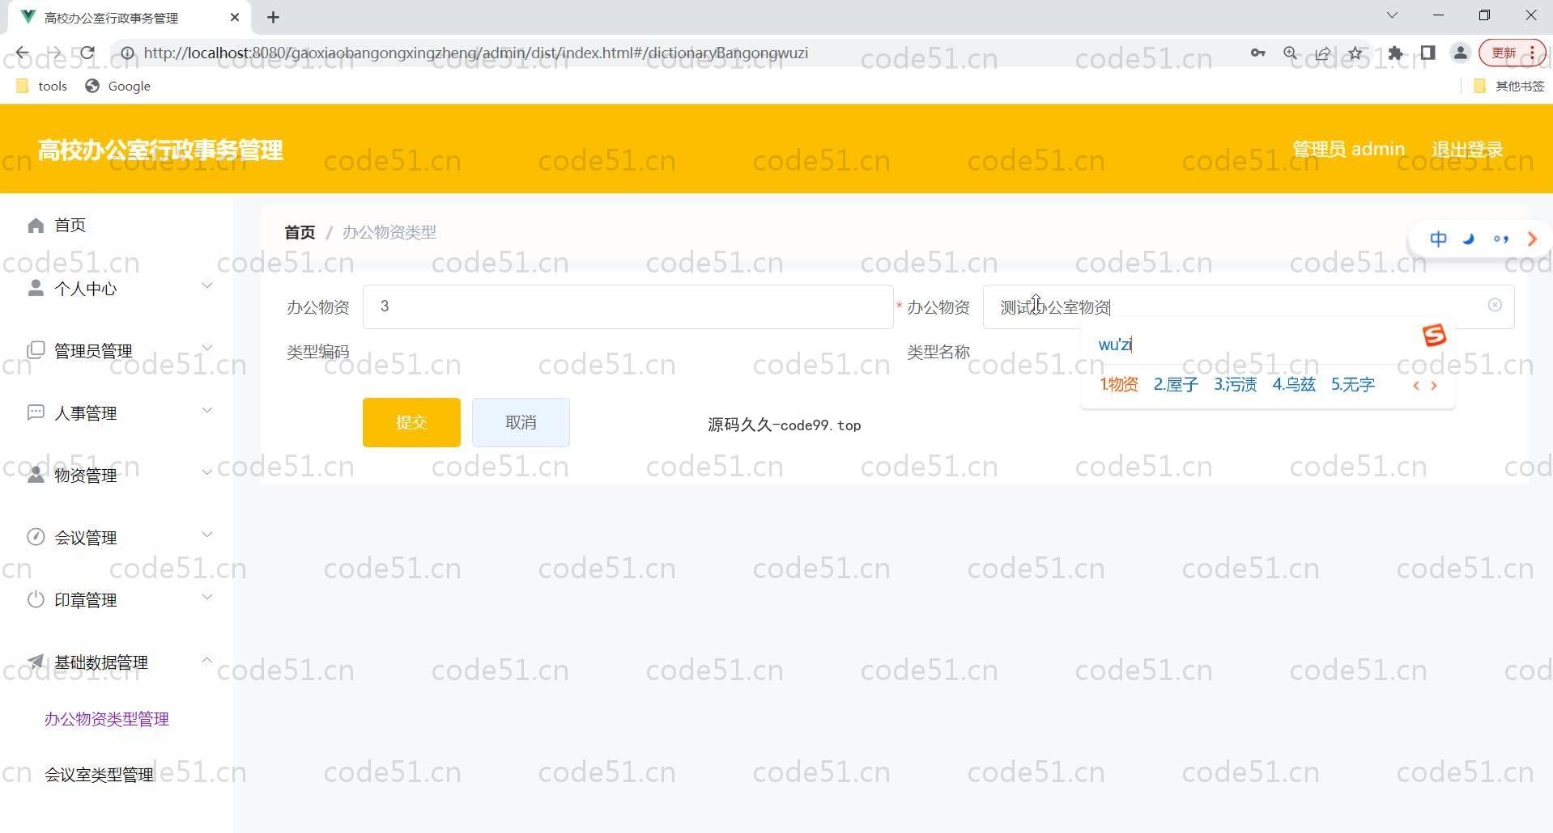Open the Google bookmark
Image resolution: width=1553 pixels, height=833 pixels.
(x=118, y=86)
